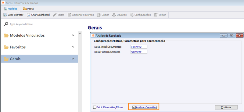
Task: Click the Confirmar button
Action: point(226,107)
